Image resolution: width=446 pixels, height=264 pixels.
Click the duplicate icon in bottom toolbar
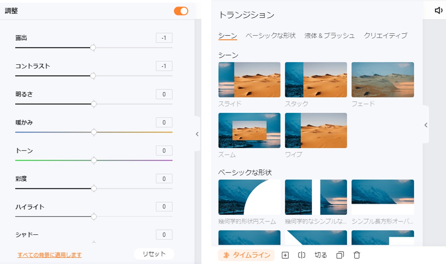pyautogui.click(x=340, y=255)
